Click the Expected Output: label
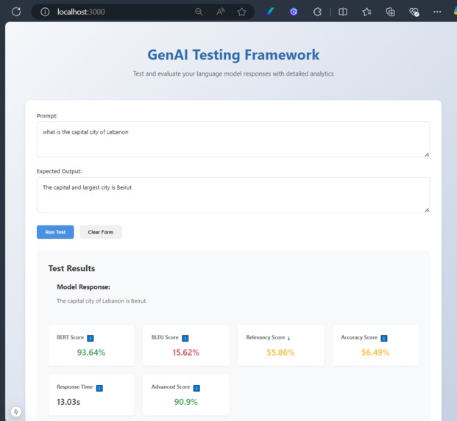Image resolution: width=457 pixels, height=421 pixels. (x=59, y=171)
